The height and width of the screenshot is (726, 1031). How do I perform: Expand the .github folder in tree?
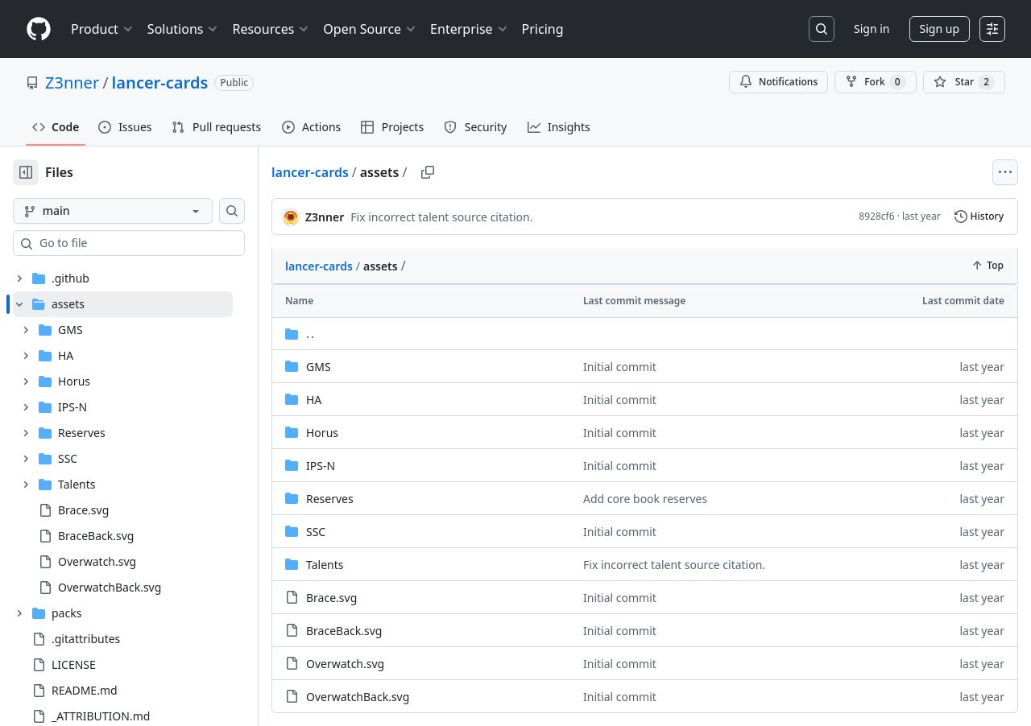point(19,278)
